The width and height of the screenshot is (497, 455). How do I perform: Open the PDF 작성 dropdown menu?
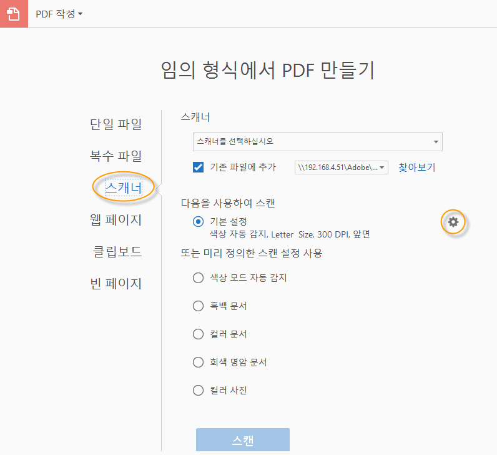click(59, 14)
